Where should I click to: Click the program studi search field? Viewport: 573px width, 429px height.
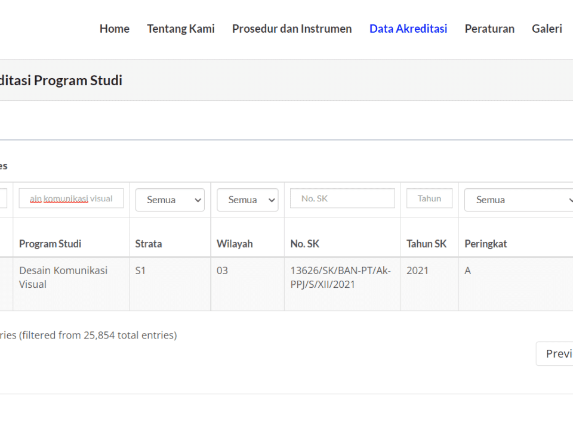(x=71, y=198)
